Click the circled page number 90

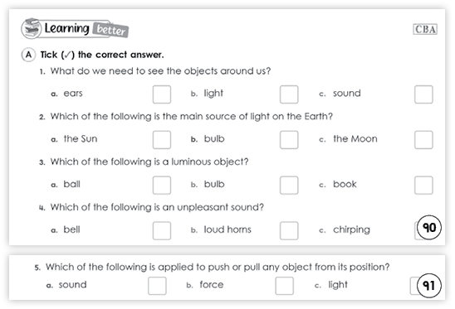(429, 227)
